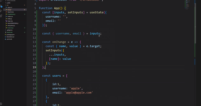Click 'username:' key on line 7
The image size is (201, 106).
point(53,17)
